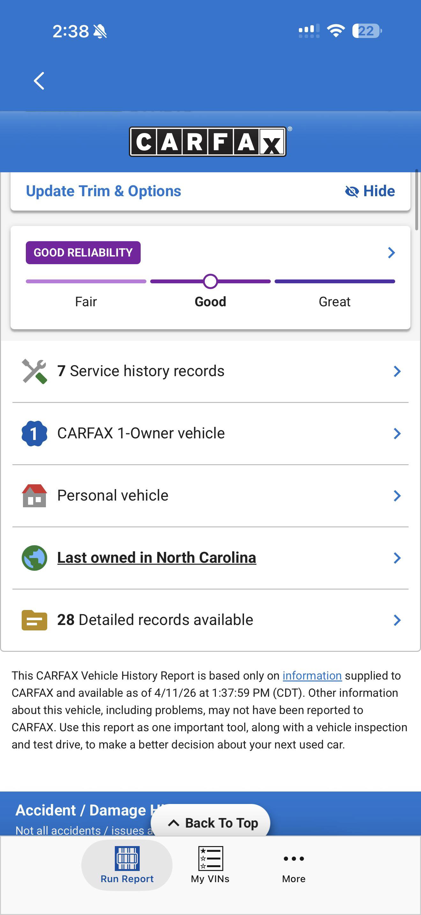Switch to the My VINs tab
The width and height of the screenshot is (421, 915).
(210, 865)
